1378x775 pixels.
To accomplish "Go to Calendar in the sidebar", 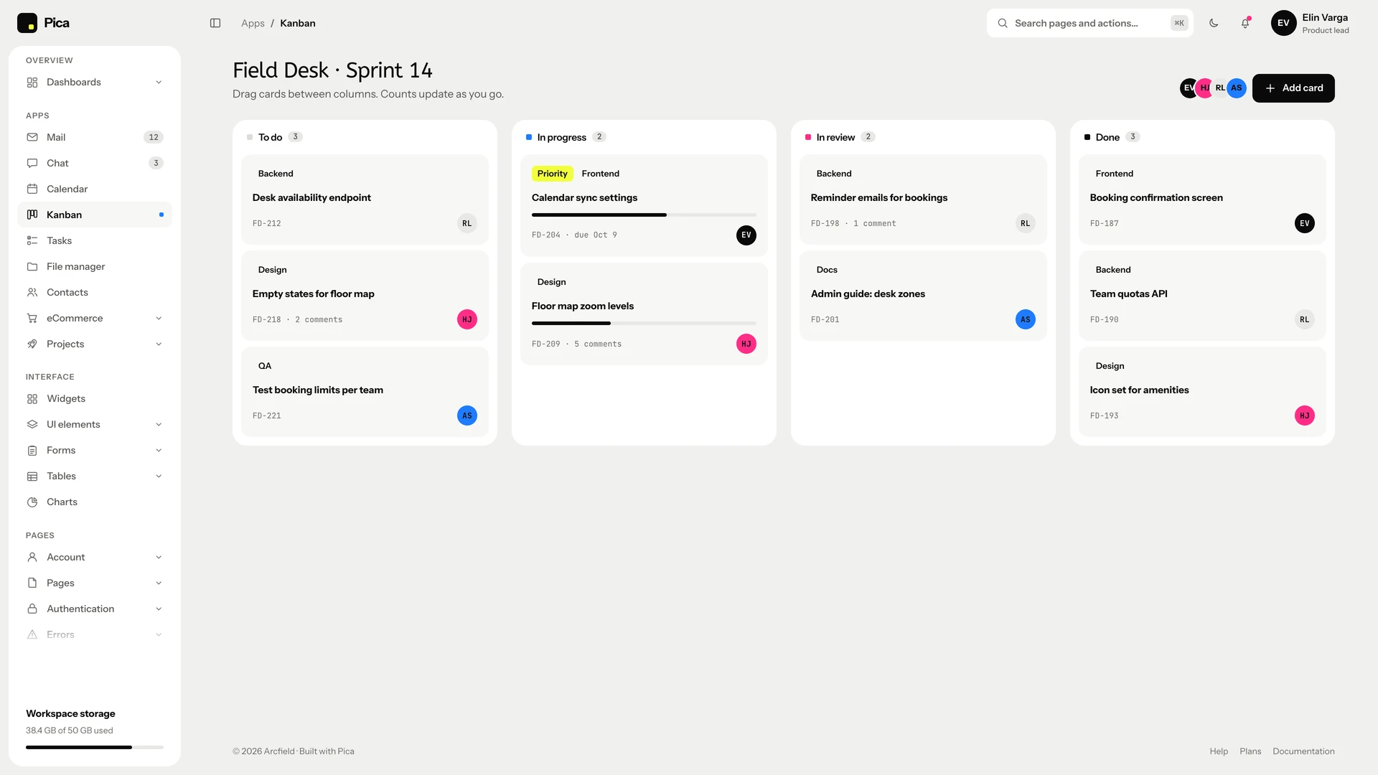I will tap(95, 189).
